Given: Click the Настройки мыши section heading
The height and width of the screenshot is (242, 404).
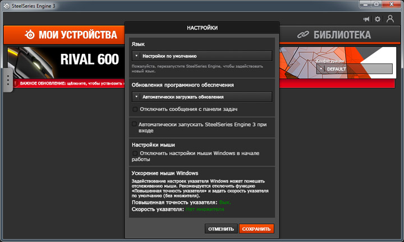Looking at the screenshot, I should point(153,145).
